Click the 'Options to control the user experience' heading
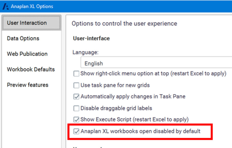Screen dimensions: 232x148 pyautogui.click(x=124, y=24)
